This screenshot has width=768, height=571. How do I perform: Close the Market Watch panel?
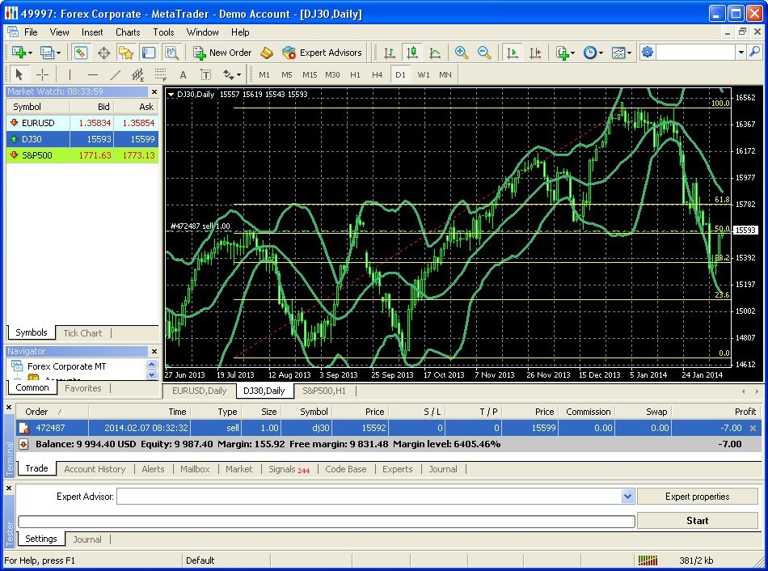154,91
